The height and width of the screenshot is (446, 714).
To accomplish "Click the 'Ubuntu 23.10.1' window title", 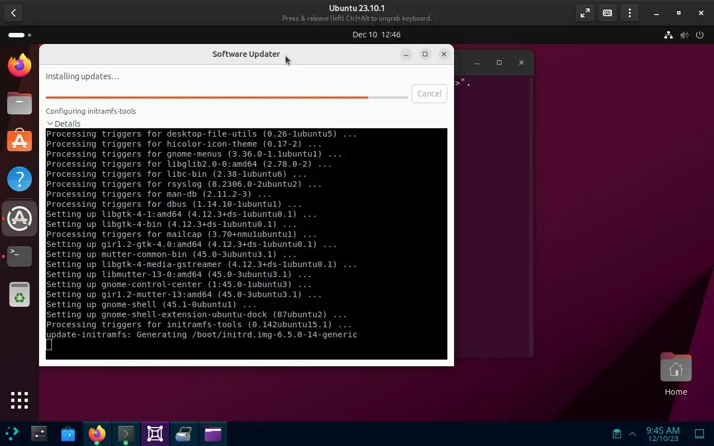I will pos(357,8).
